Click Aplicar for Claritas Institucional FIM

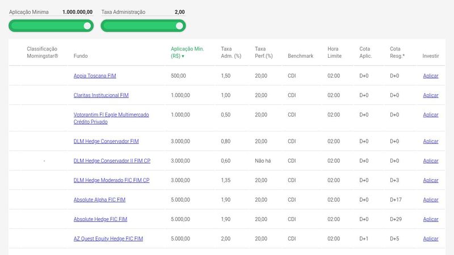pyautogui.click(x=430, y=95)
